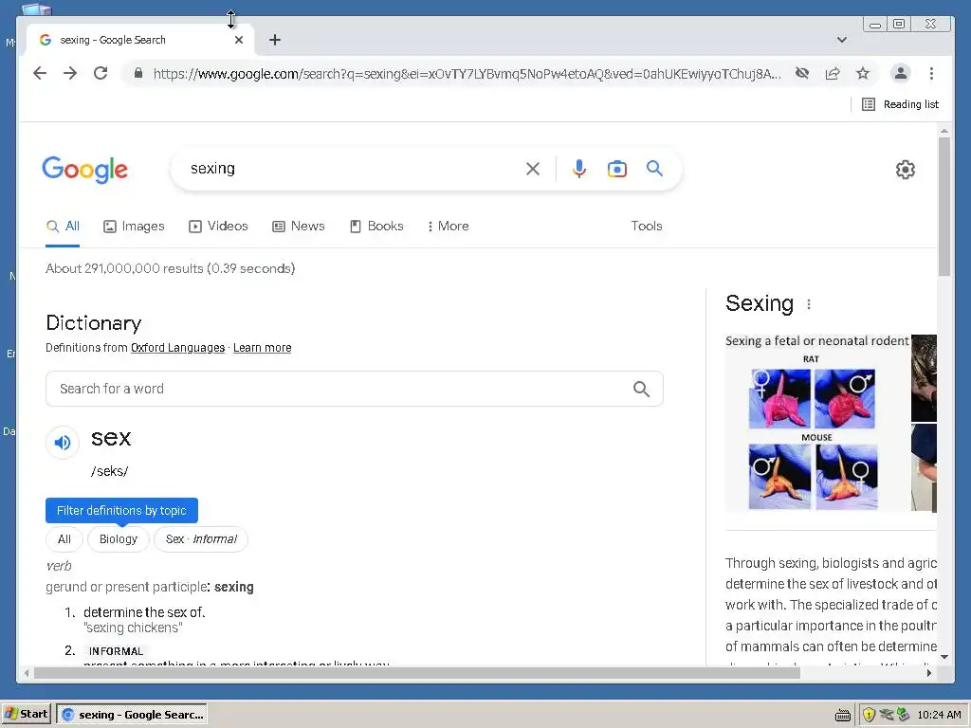
Task: Bookmark this page with the star icon
Action: click(x=863, y=74)
